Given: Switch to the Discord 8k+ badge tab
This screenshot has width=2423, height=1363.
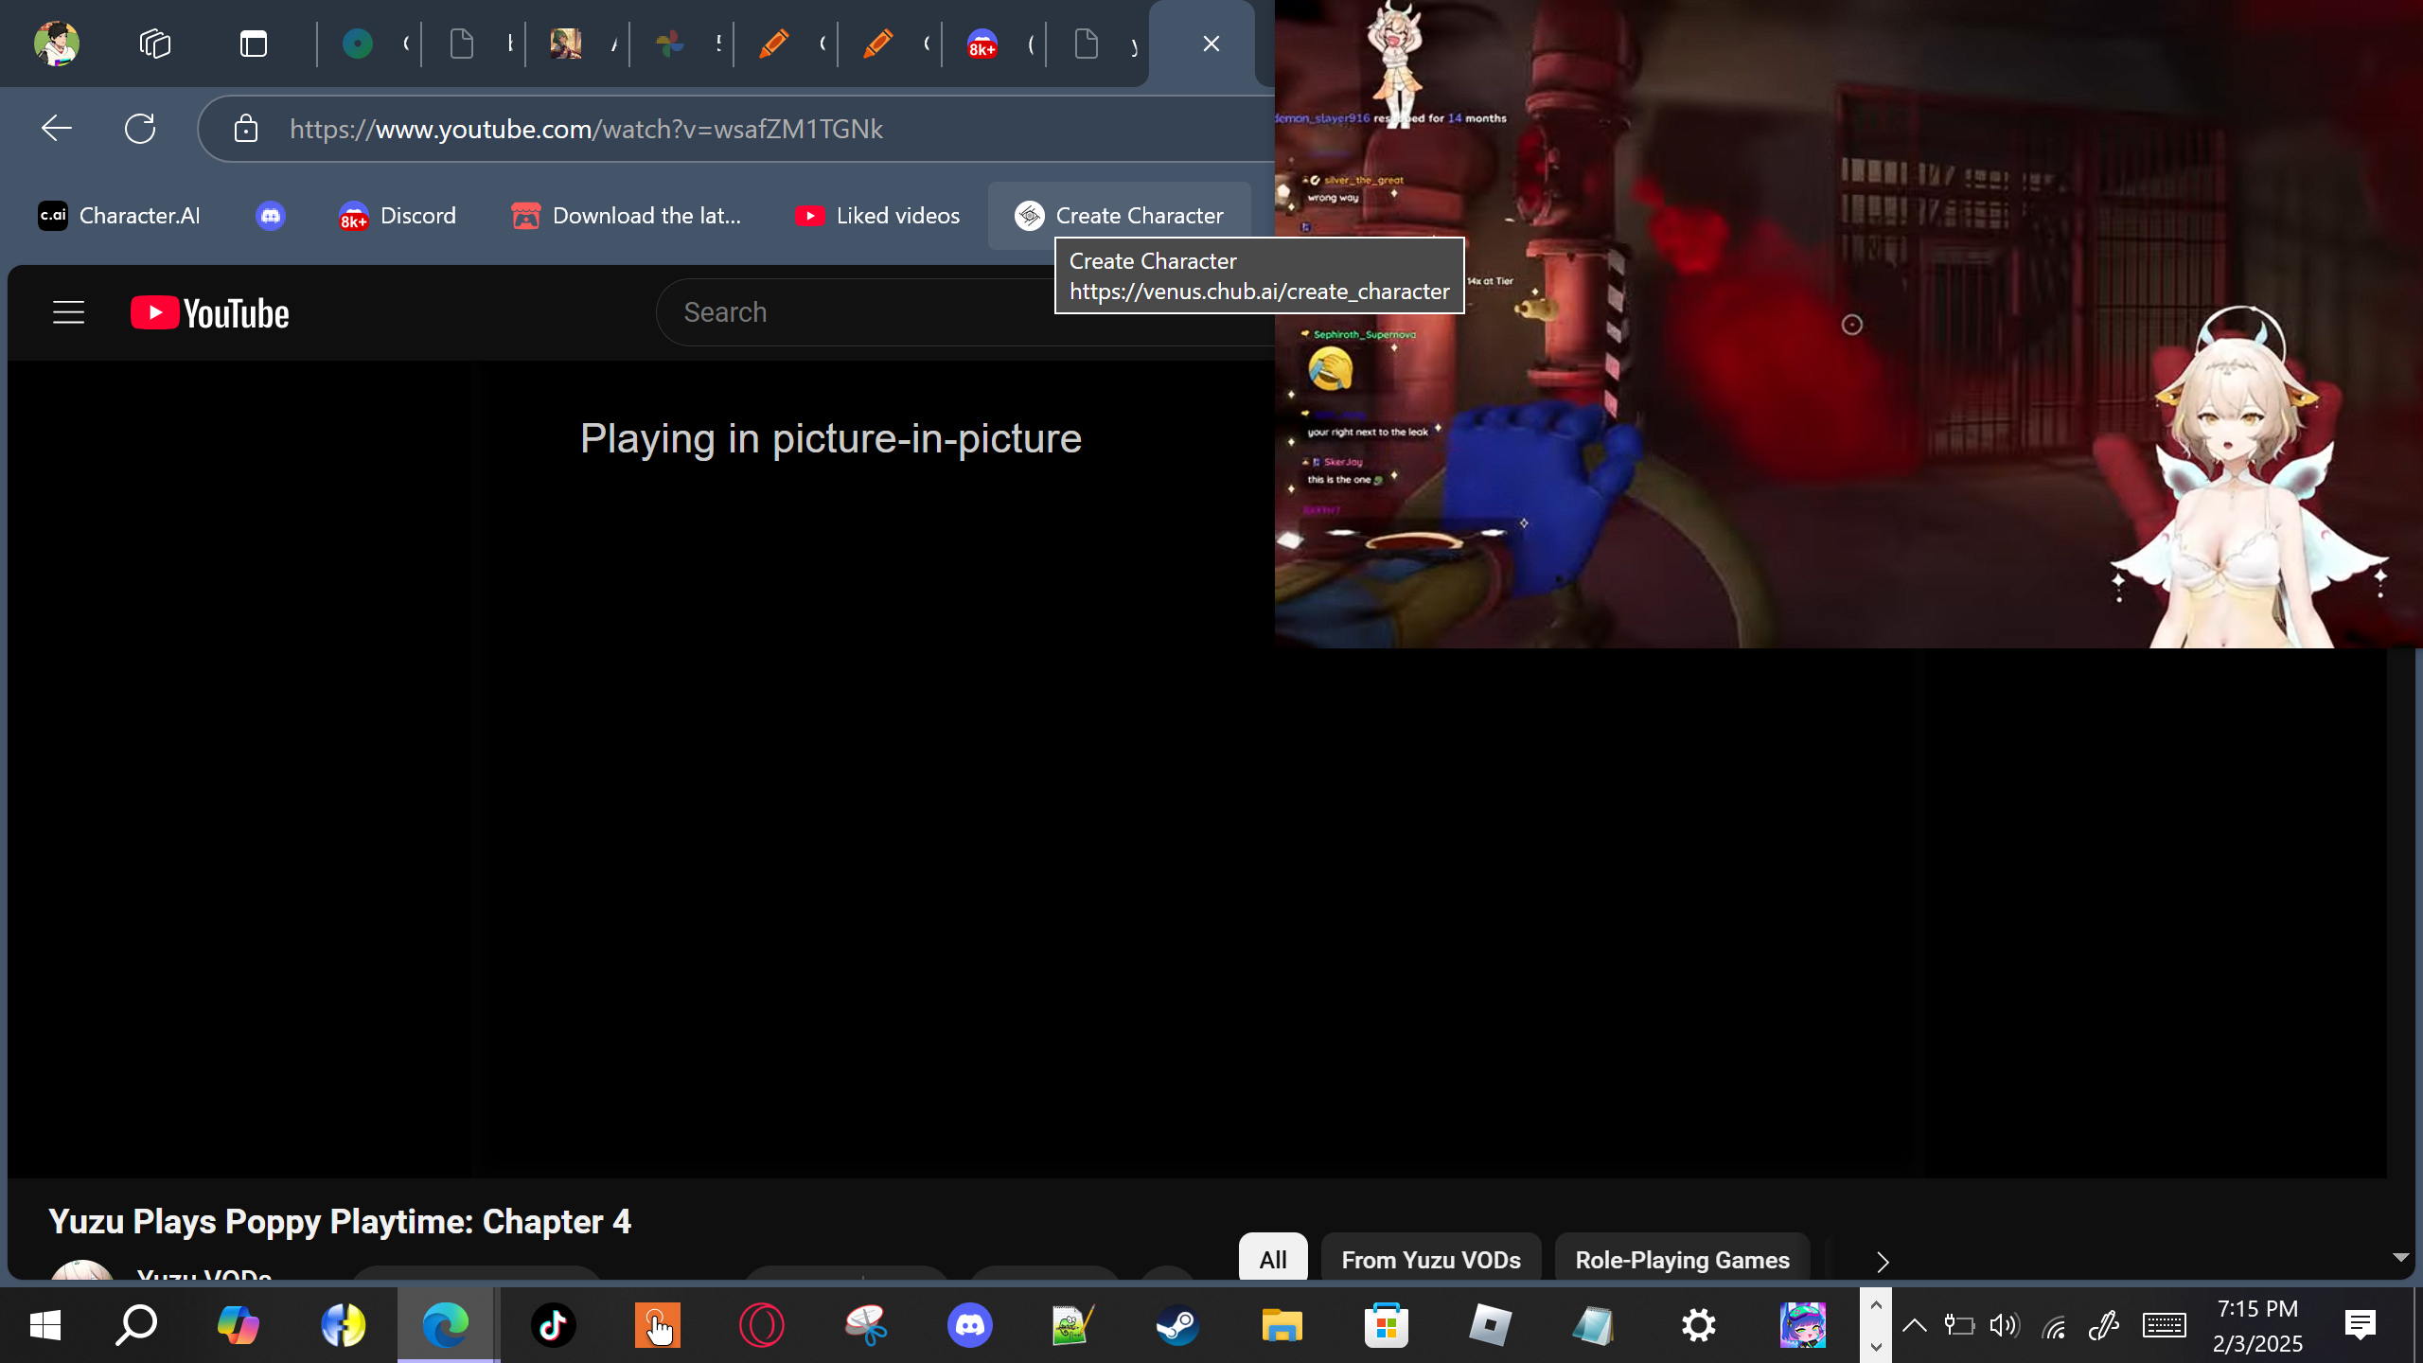Looking at the screenshot, I should point(982,44).
